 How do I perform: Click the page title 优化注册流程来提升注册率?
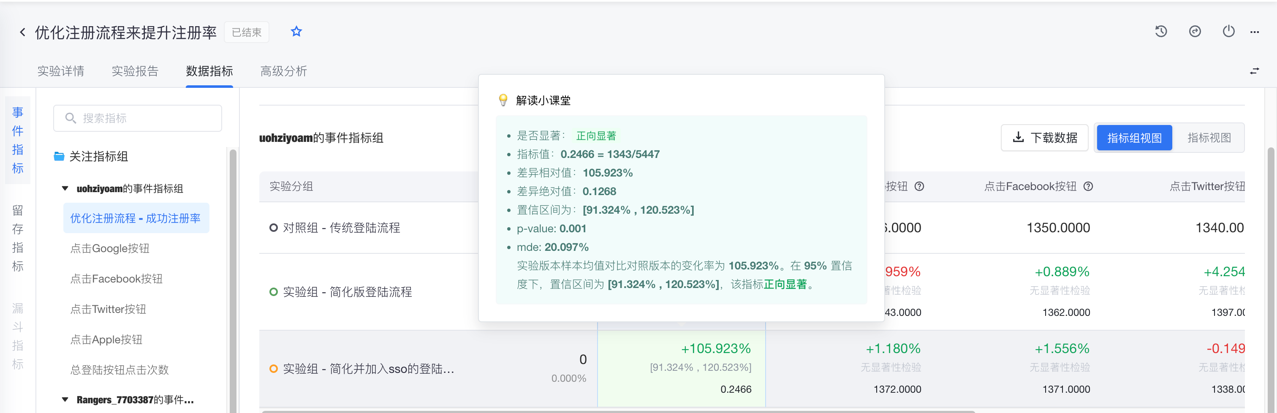tap(126, 32)
